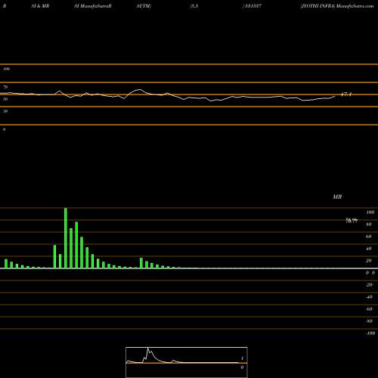Click the -20 label on MR axis
The width and height of the screenshot is (378, 378).
(x=369, y=285)
